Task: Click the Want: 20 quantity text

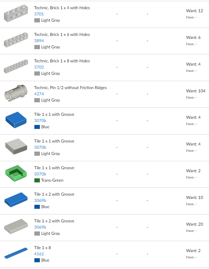Action: pyautogui.click(x=194, y=224)
